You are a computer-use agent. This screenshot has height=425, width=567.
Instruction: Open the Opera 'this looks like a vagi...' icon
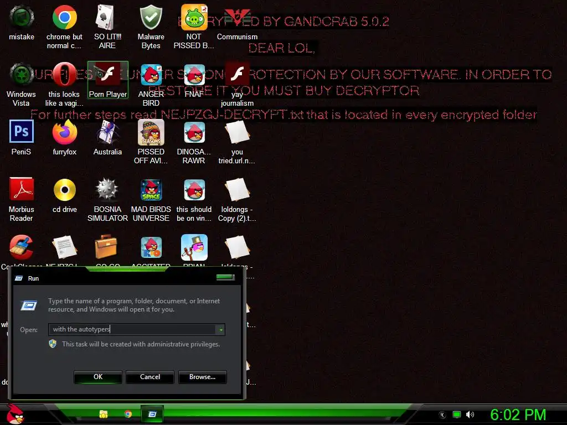pos(64,85)
